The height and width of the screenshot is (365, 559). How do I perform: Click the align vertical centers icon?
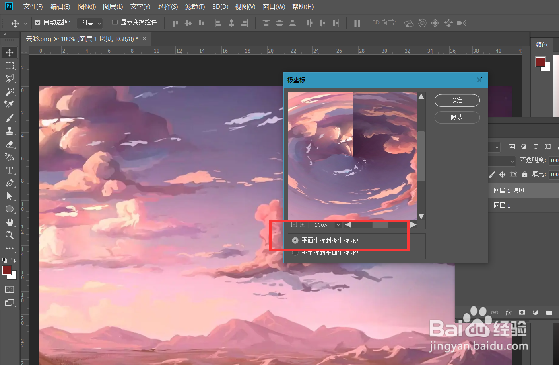pos(188,23)
